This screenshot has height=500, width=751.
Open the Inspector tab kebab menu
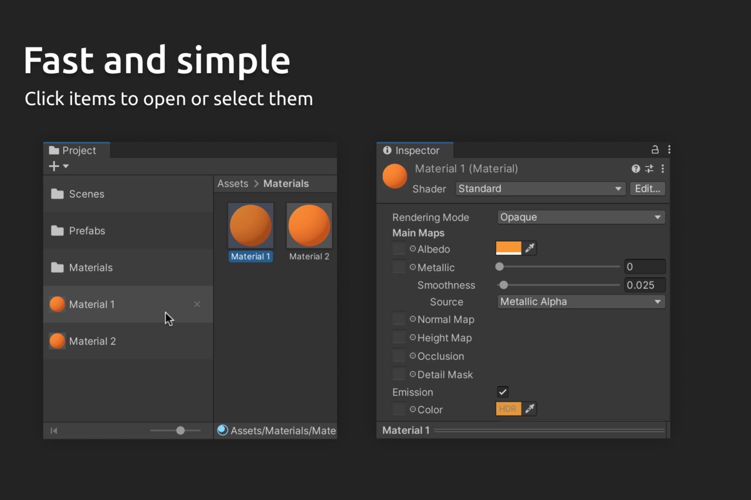pos(669,150)
